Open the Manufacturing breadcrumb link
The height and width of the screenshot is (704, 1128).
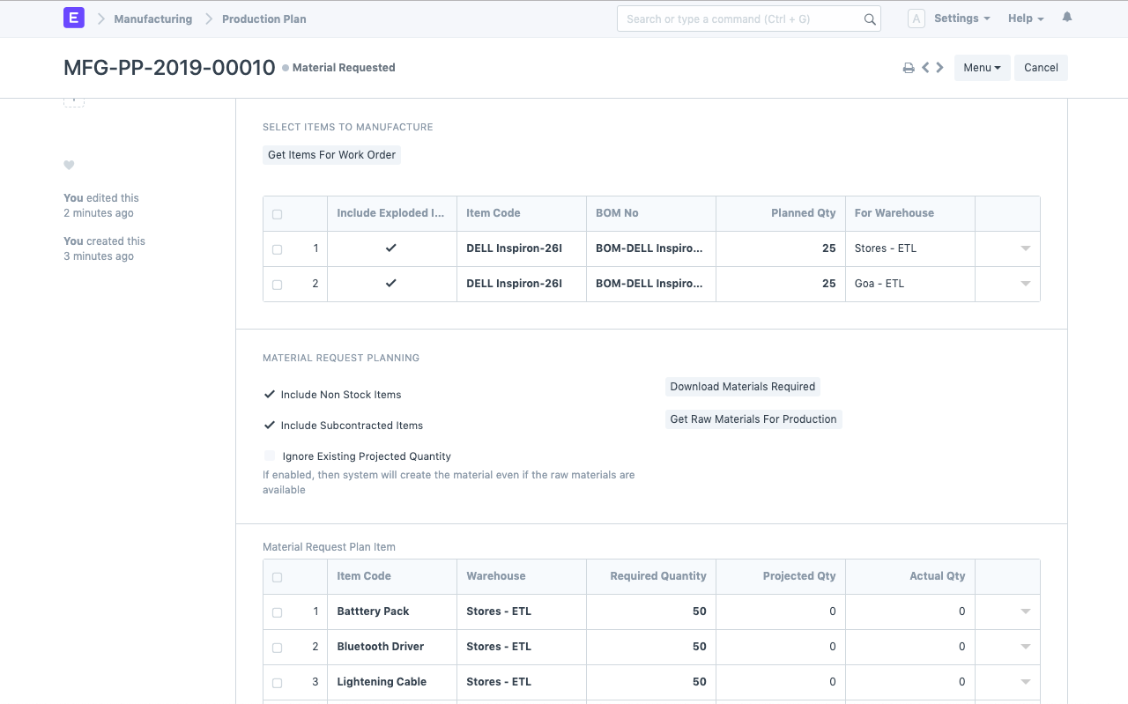(x=152, y=19)
